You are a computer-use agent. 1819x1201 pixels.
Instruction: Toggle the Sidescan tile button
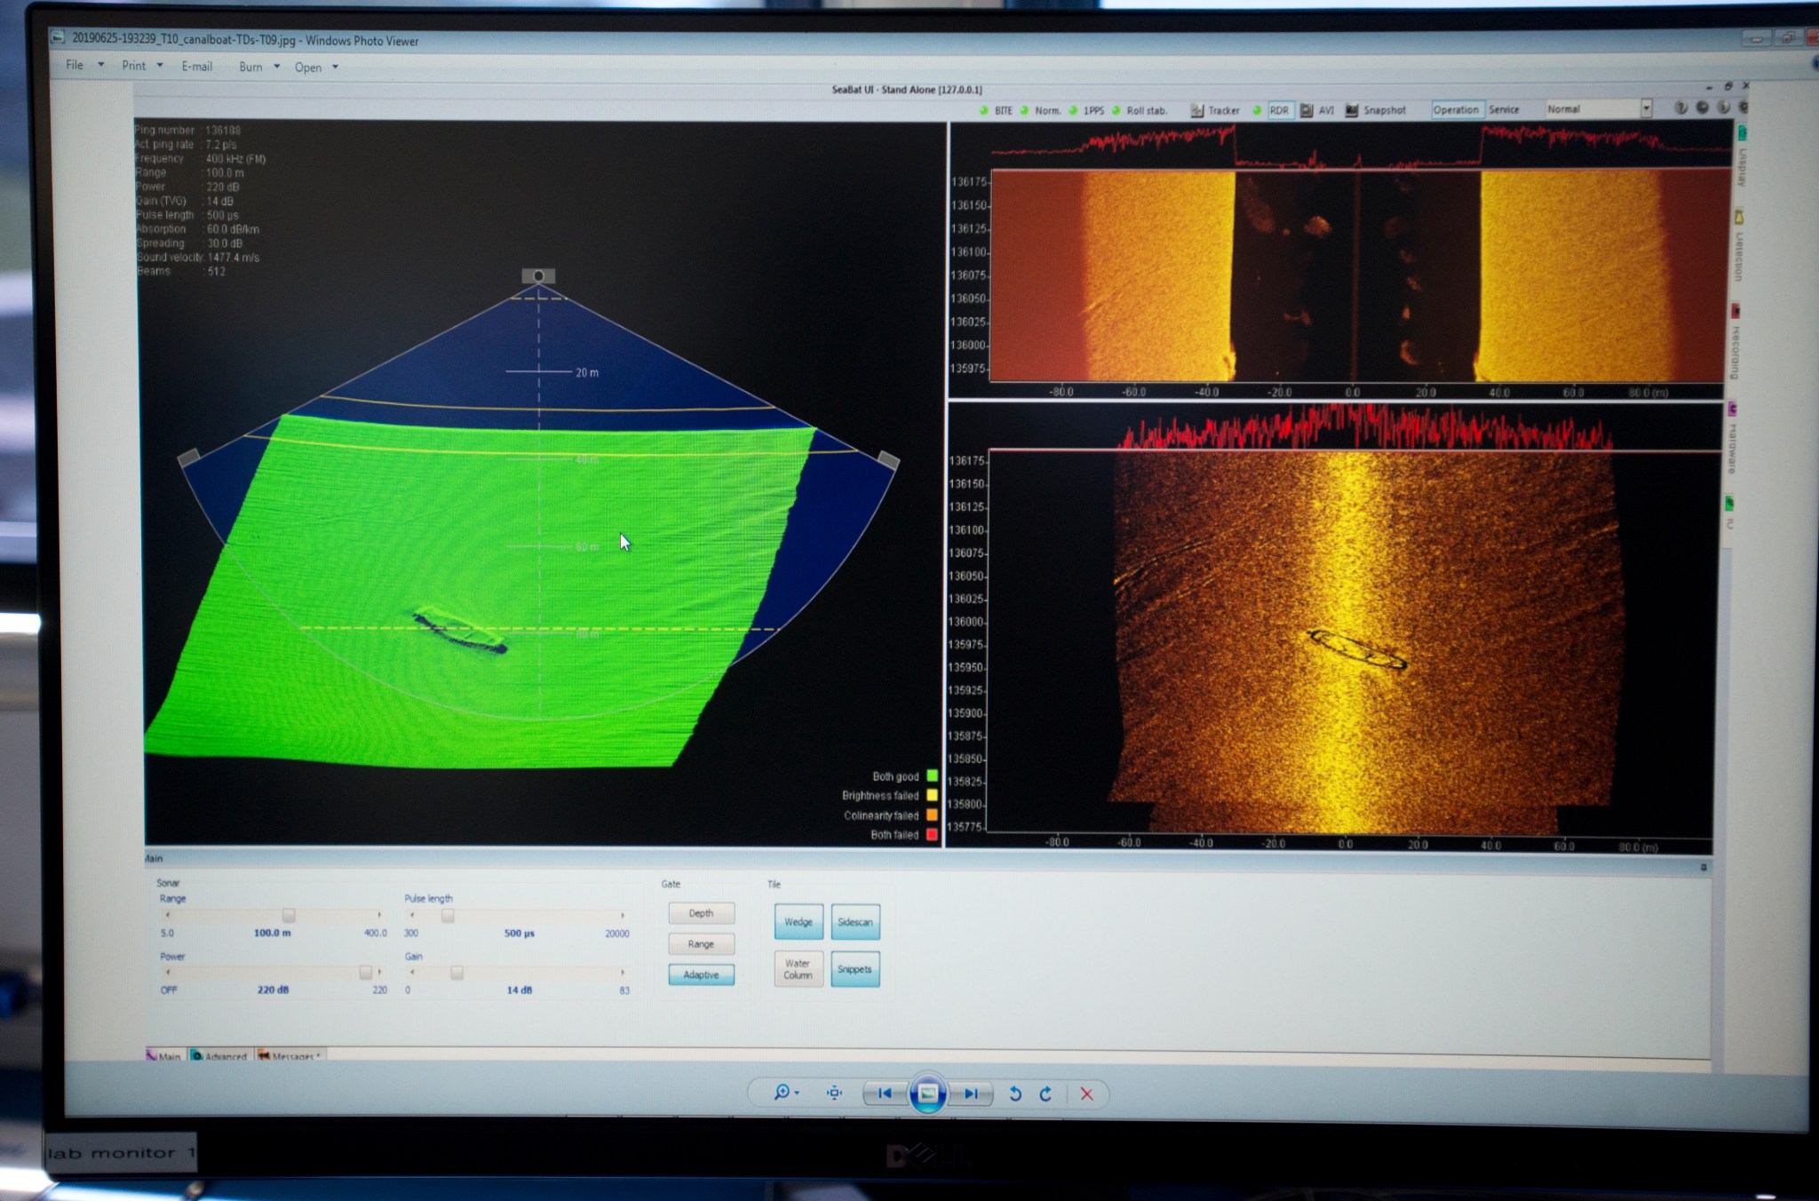pos(854,922)
